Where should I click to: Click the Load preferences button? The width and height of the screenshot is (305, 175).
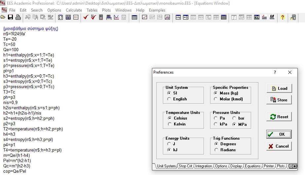click(279, 88)
